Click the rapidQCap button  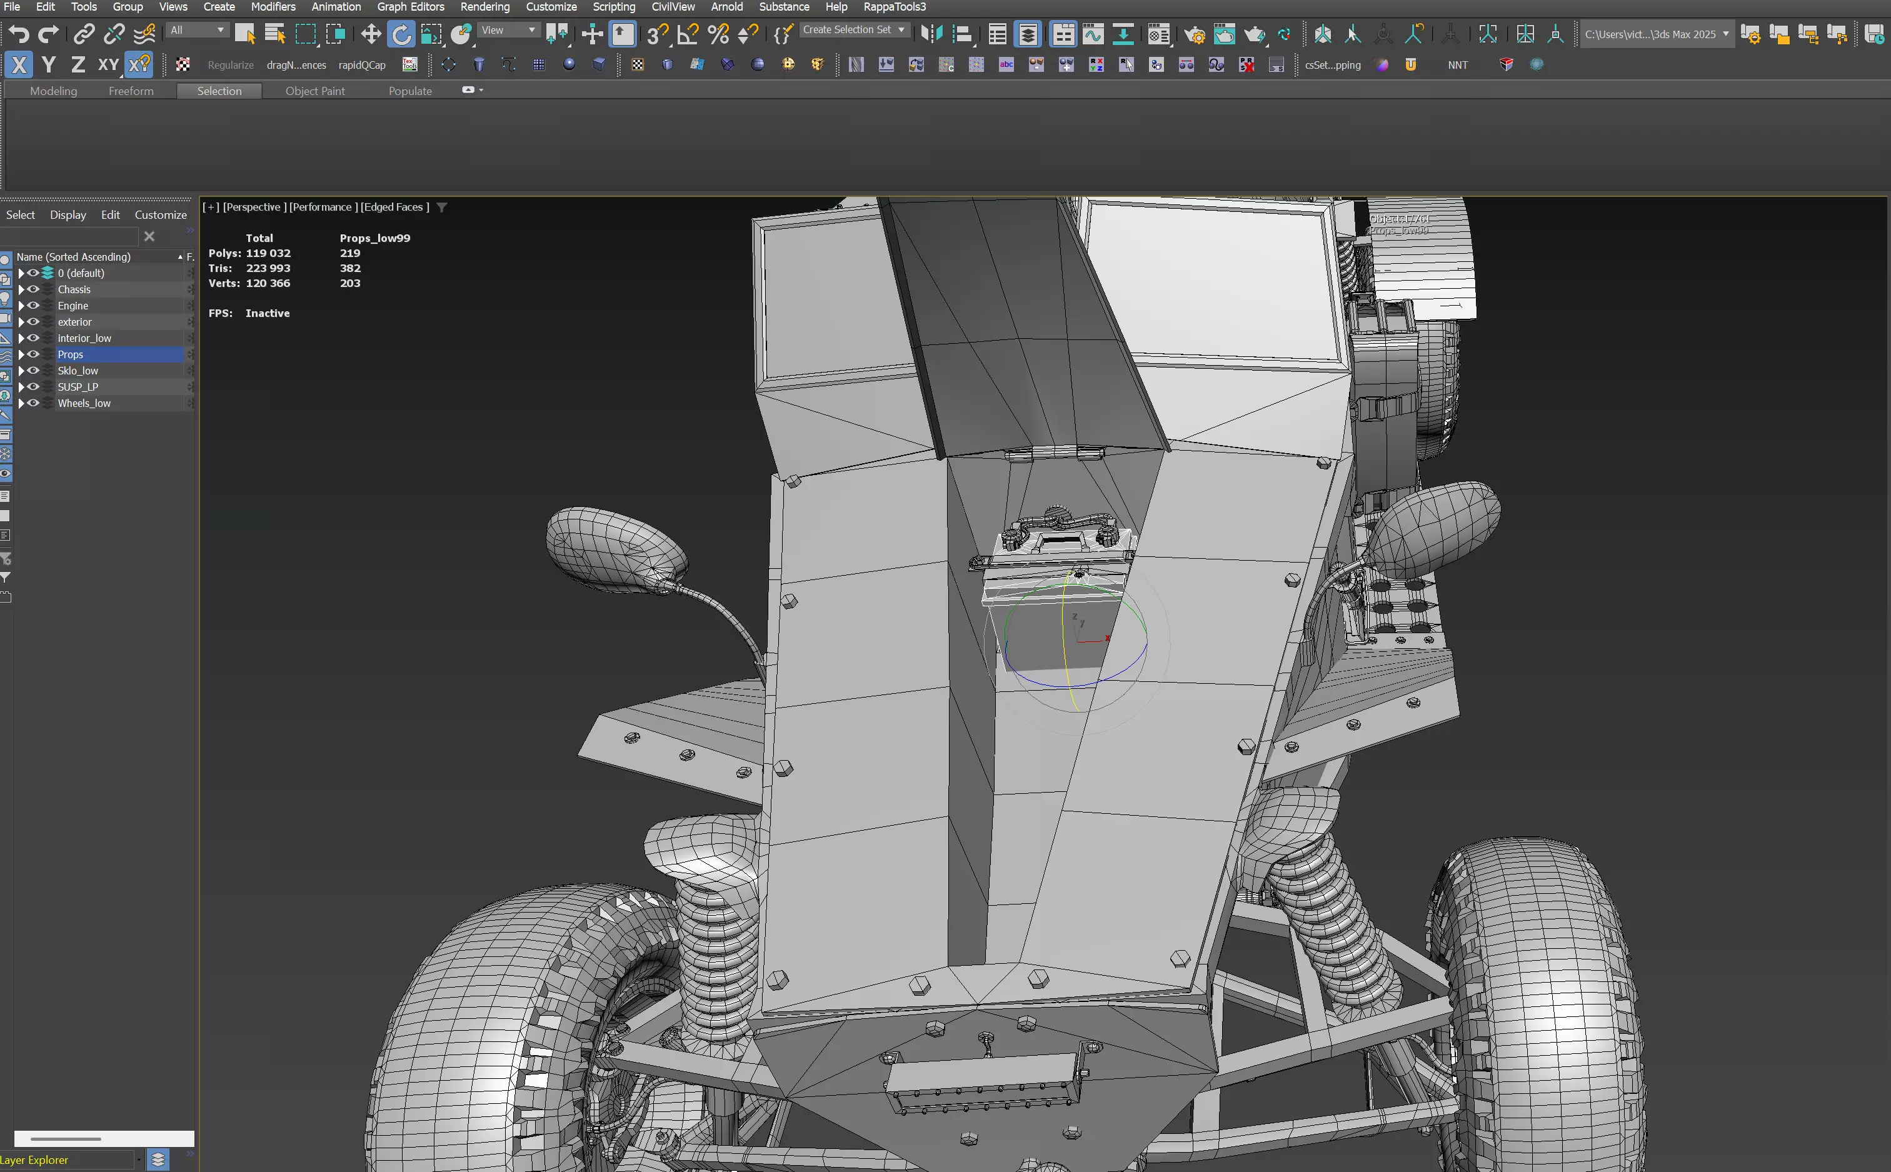click(x=362, y=65)
